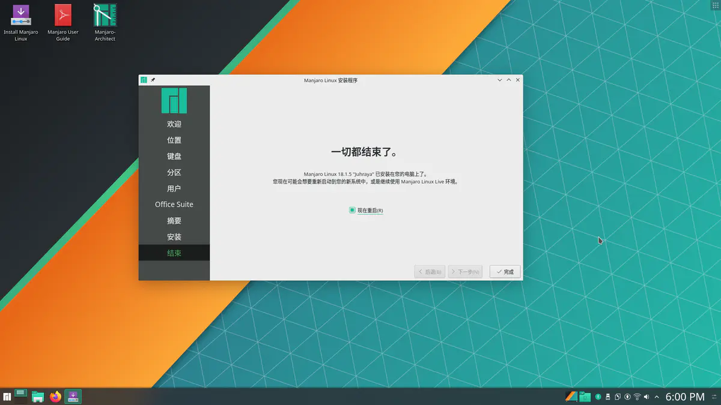Image resolution: width=721 pixels, height=405 pixels.
Task: Select the 用户 step in sidebar
Action: click(x=174, y=188)
